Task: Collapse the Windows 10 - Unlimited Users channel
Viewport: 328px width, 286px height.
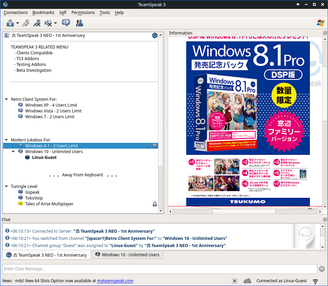Action: tap(13, 151)
